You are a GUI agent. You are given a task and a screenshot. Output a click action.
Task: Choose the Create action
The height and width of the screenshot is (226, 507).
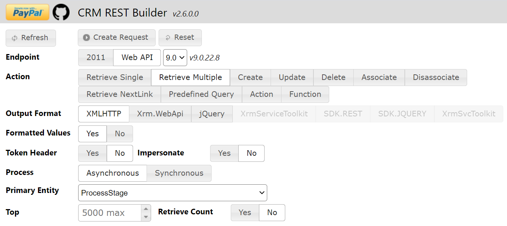coord(250,77)
